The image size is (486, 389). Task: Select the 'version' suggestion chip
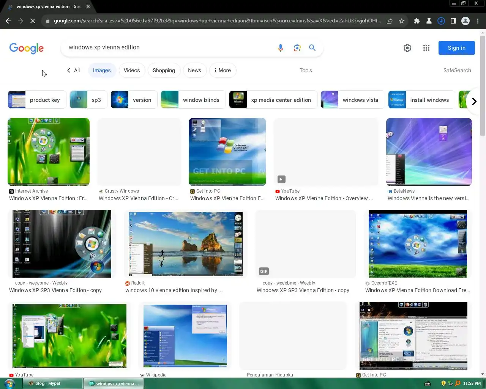[x=134, y=100]
